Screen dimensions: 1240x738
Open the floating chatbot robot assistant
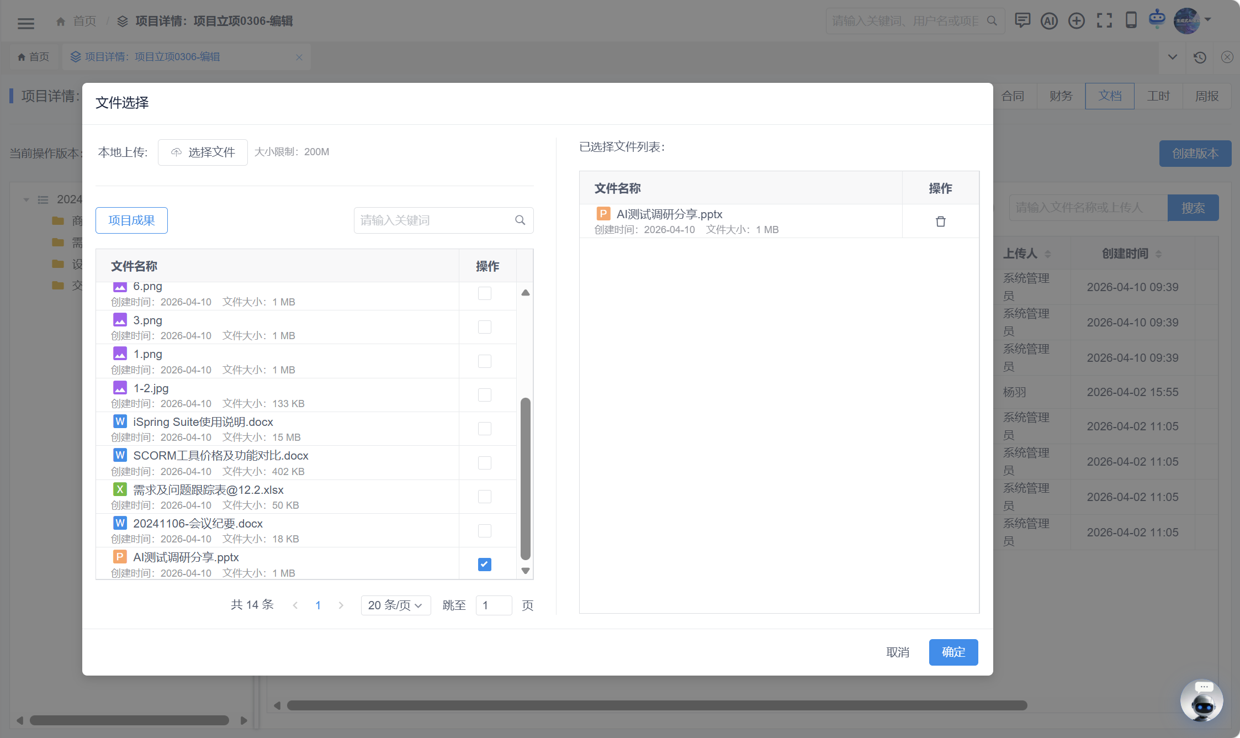(1202, 700)
